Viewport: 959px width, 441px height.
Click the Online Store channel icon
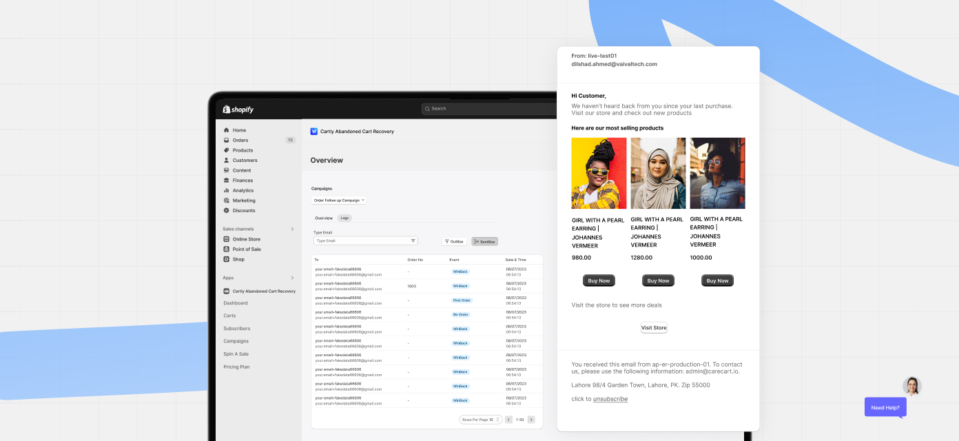(227, 239)
